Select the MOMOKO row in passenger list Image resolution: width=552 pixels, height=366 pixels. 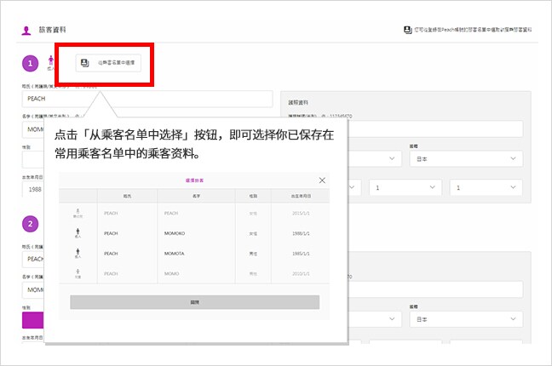point(194,233)
